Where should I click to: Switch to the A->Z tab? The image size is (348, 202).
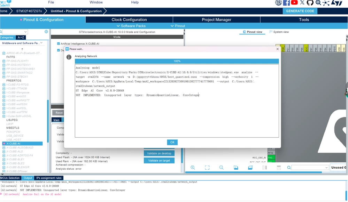tap(21, 38)
